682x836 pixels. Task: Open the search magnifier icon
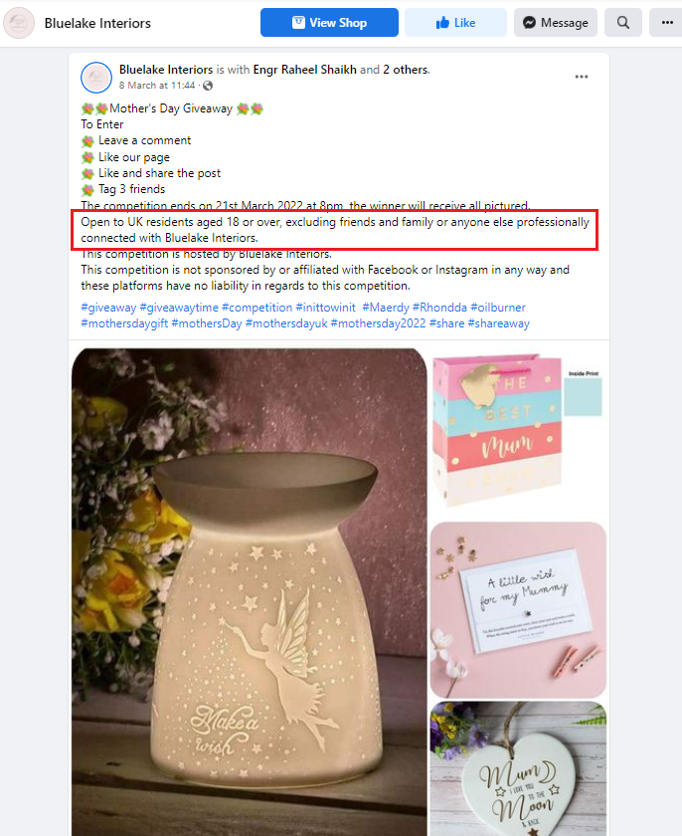point(623,22)
